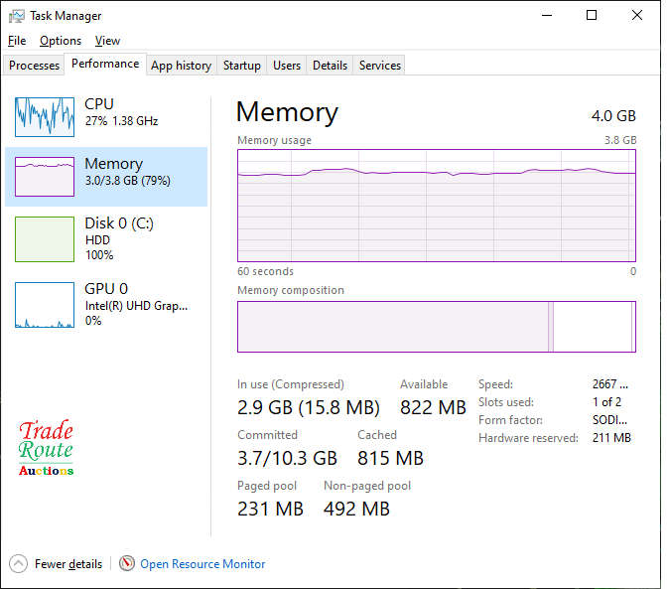Switch to the Services tab
Image resolution: width=669 pixels, height=589 pixels.
click(380, 66)
